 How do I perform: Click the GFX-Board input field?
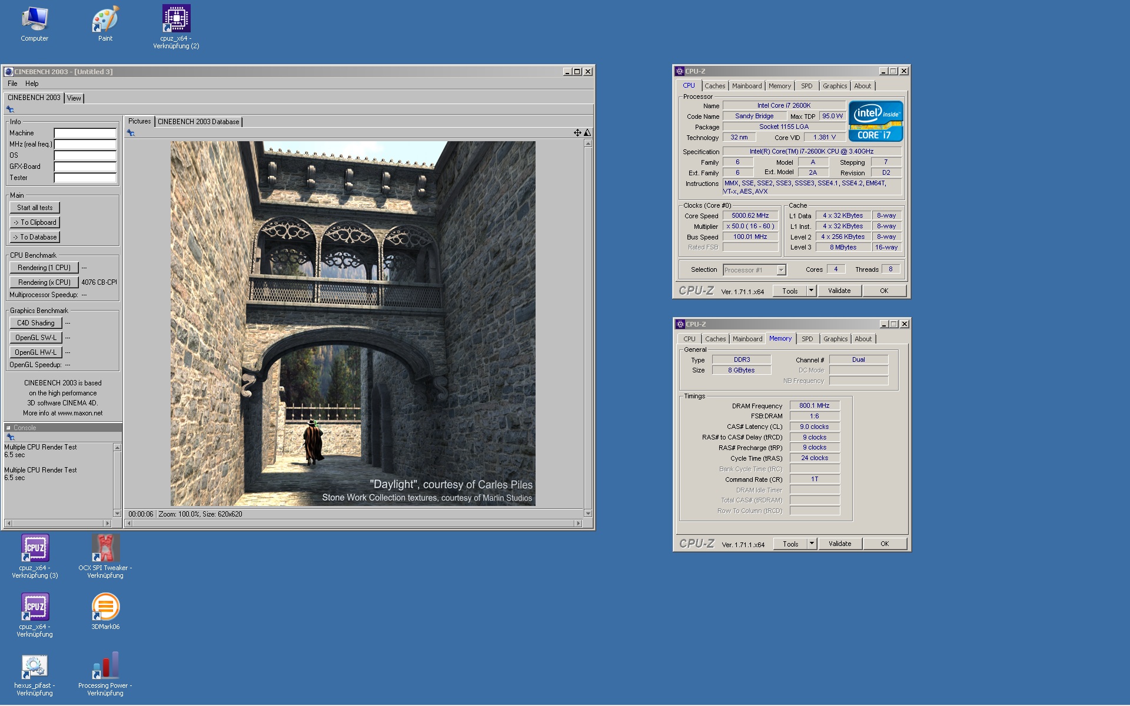click(x=85, y=166)
